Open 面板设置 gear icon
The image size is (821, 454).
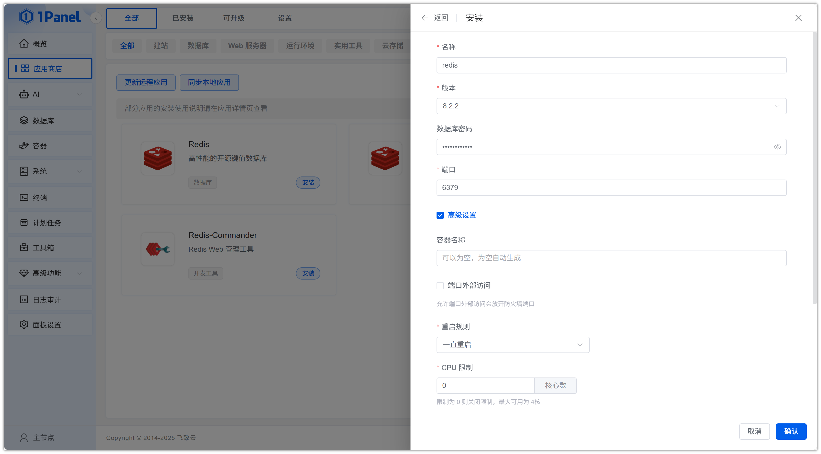(24, 324)
